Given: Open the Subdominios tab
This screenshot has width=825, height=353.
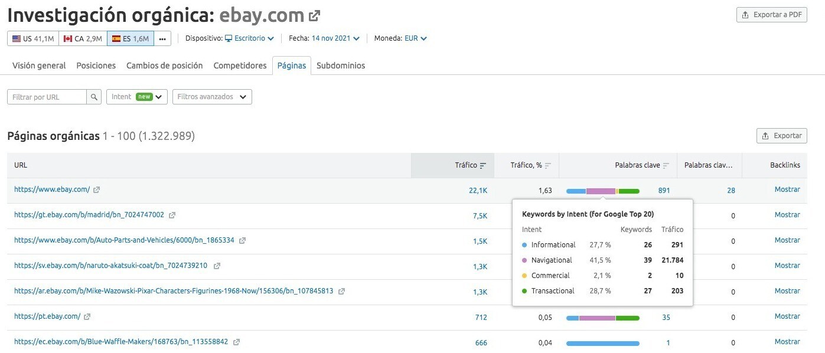Looking at the screenshot, I should pyautogui.click(x=341, y=66).
